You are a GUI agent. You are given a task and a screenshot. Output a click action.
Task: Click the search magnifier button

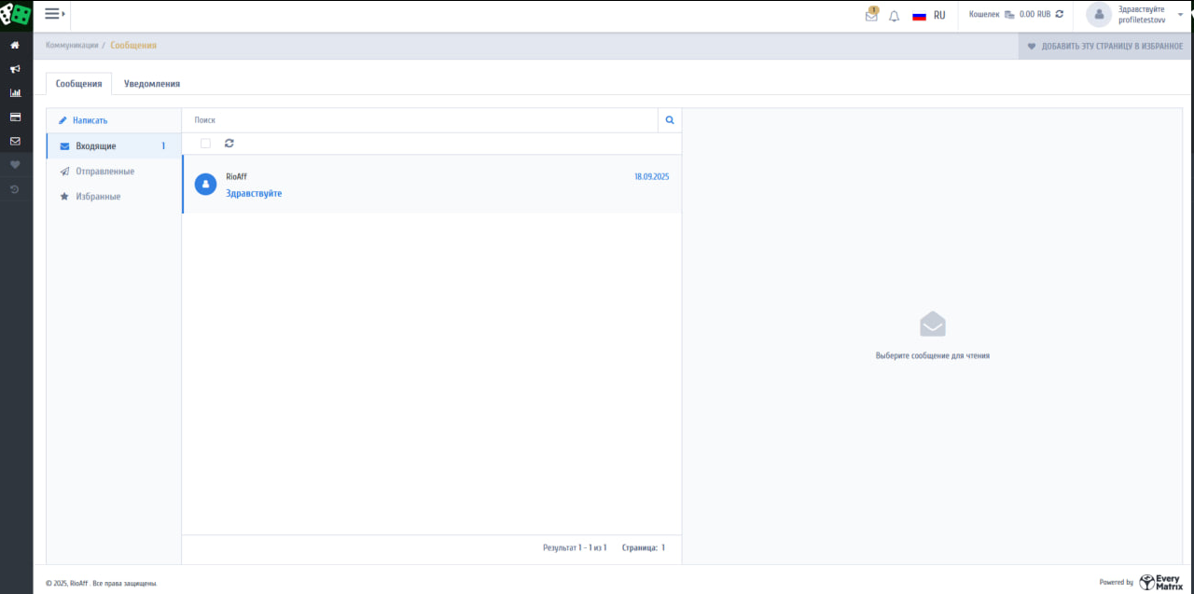670,120
